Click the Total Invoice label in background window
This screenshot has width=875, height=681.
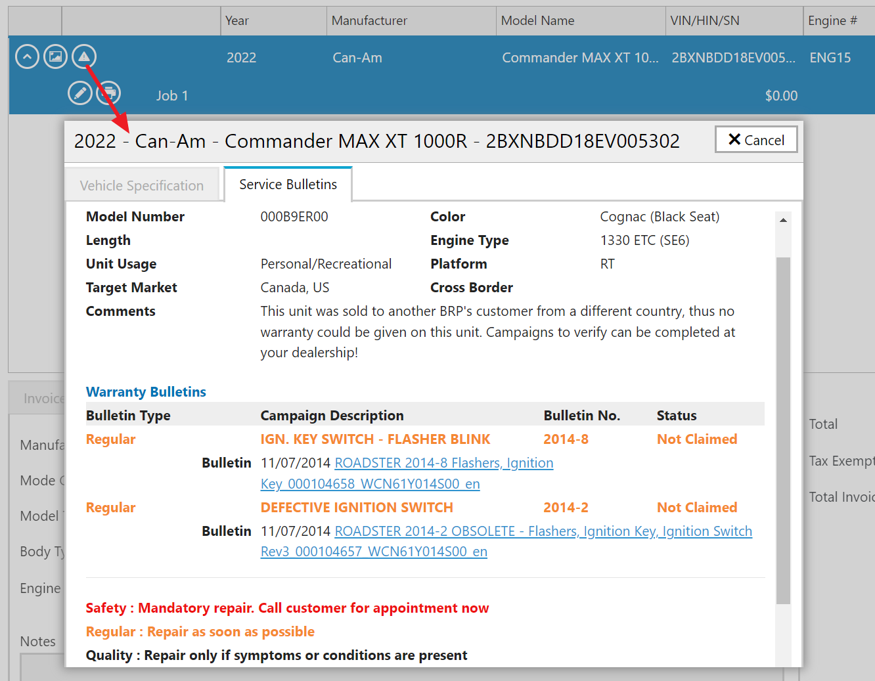(x=841, y=497)
